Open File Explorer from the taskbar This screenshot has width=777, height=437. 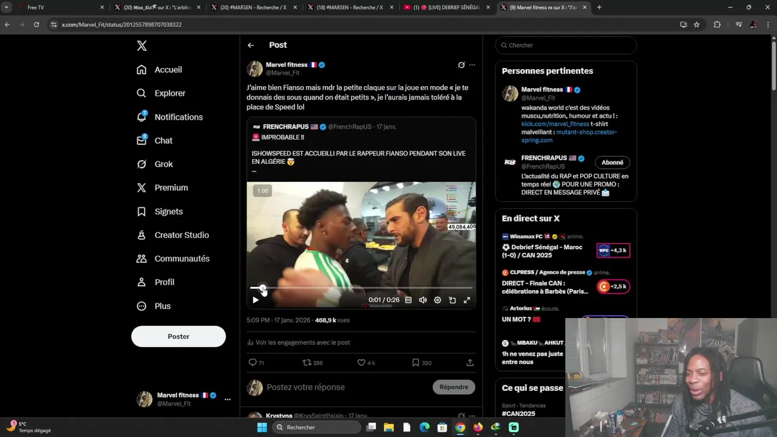[x=389, y=427]
